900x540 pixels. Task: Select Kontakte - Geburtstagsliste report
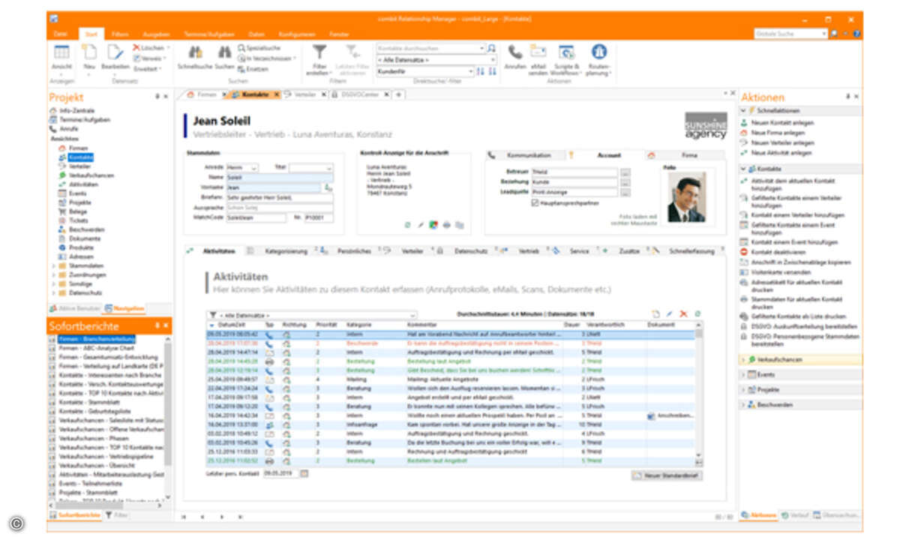pos(94,411)
